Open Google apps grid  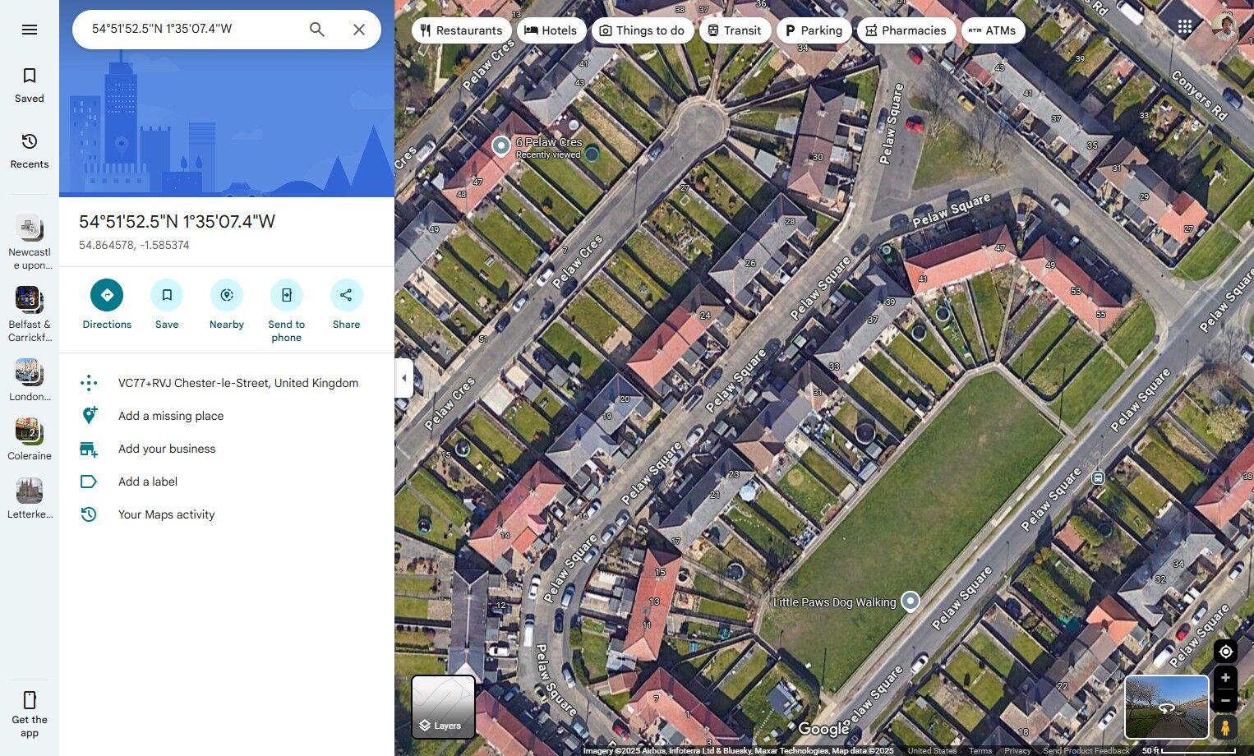[1185, 27]
